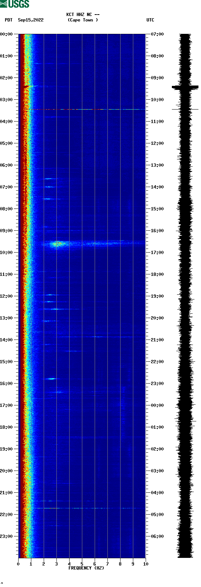Click the 07:00 UTC time label
Image resolution: width=201 pixels, height=587 pixels.
point(157,34)
